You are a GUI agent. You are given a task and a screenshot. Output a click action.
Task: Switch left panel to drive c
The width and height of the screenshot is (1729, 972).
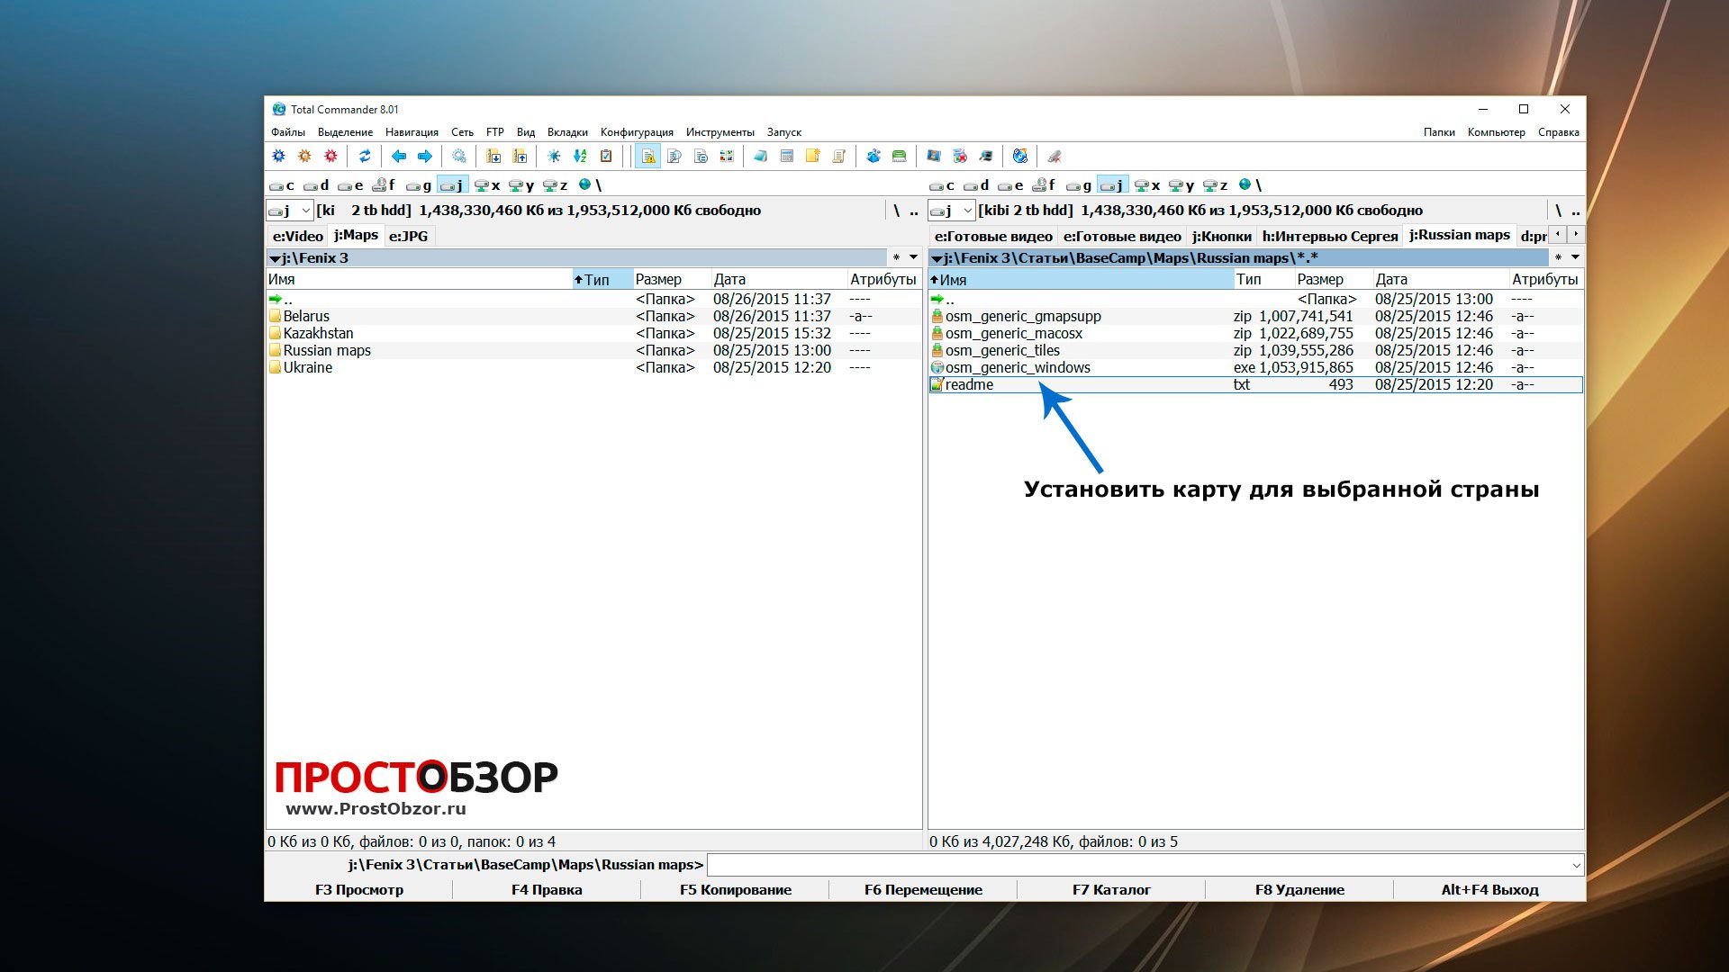click(x=282, y=184)
